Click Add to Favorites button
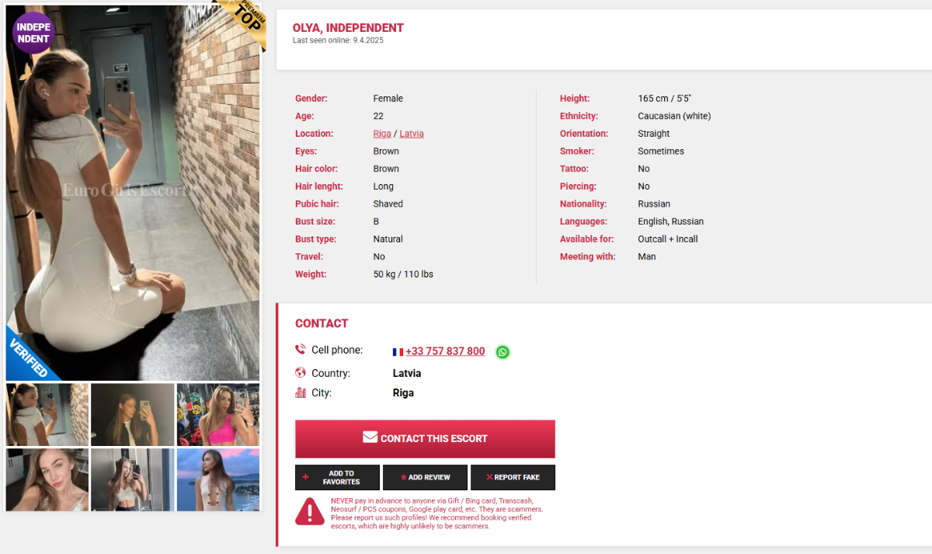The width and height of the screenshot is (932, 554). click(x=337, y=477)
